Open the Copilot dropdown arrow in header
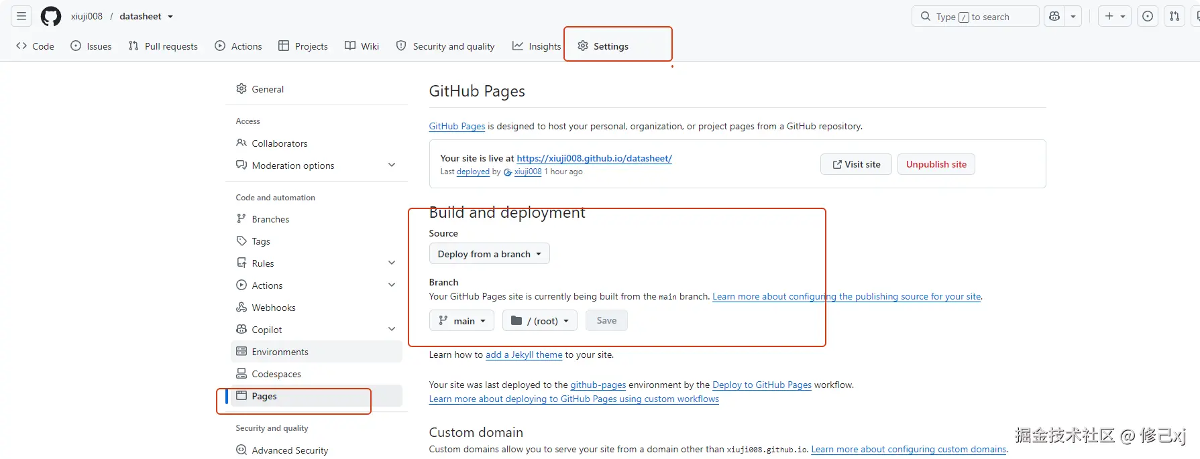The width and height of the screenshot is (1200, 459). (x=1073, y=16)
